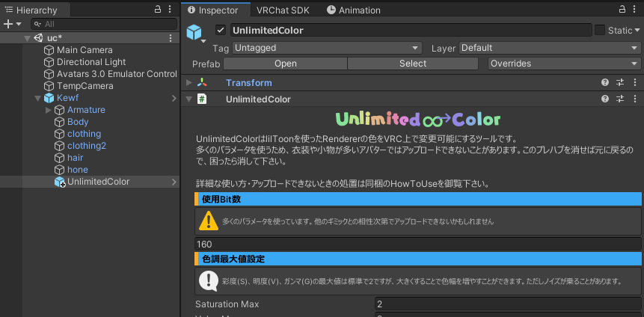Screen dimensions: 644x317
Task: Open Transform component help reference
Action: (x=605, y=82)
